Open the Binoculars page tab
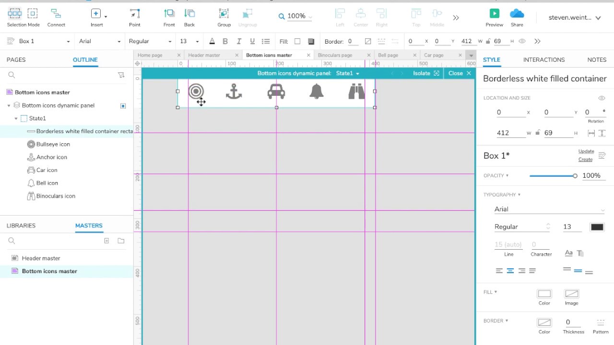This screenshot has height=345, width=614. [335, 55]
